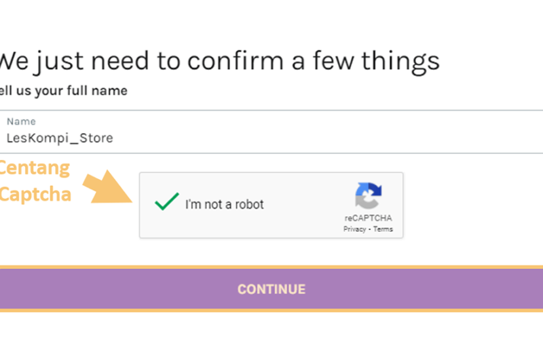The width and height of the screenshot is (543, 339).
Task: Open the reCAPTCHA Privacy link
Action: point(354,229)
